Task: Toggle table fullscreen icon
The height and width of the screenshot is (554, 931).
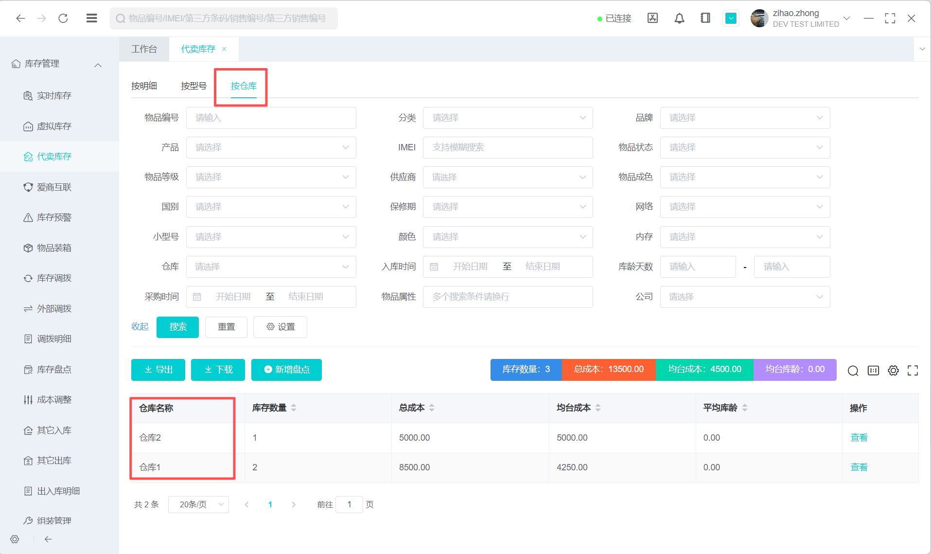Action: click(x=913, y=371)
